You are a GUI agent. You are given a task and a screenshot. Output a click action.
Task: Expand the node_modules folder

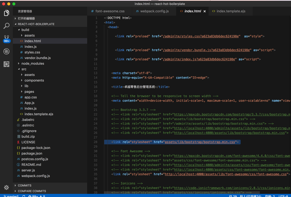32,64
